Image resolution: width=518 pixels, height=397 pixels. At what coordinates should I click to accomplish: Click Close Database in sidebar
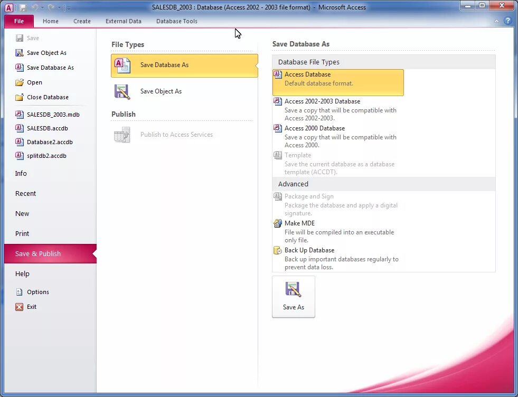(48, 97)
